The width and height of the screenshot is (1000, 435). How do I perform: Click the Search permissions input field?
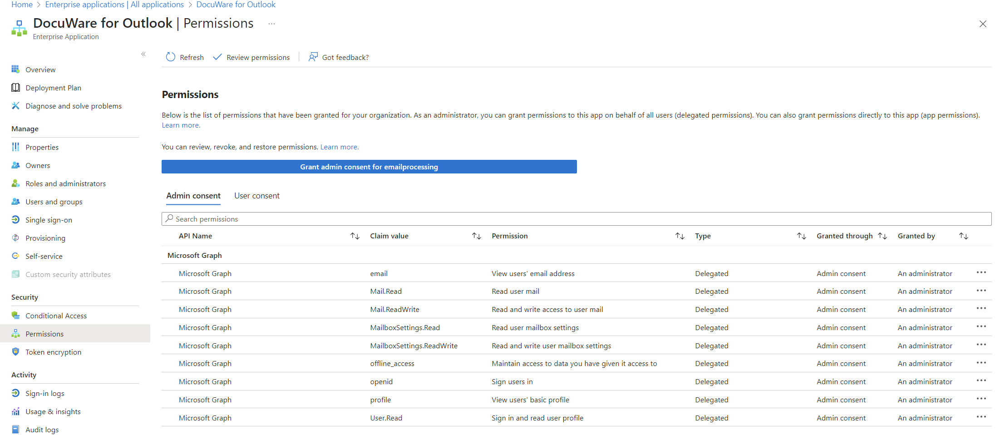576,219
